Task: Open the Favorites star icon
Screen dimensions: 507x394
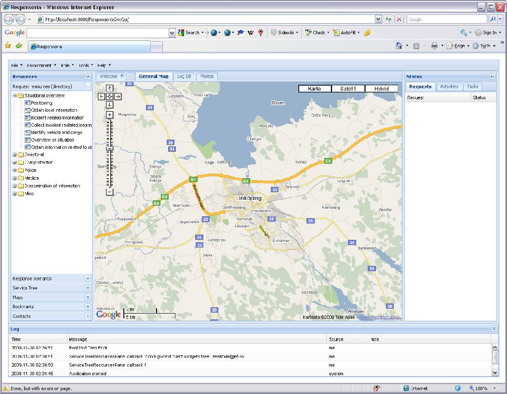Action: [x=8, y=46]
